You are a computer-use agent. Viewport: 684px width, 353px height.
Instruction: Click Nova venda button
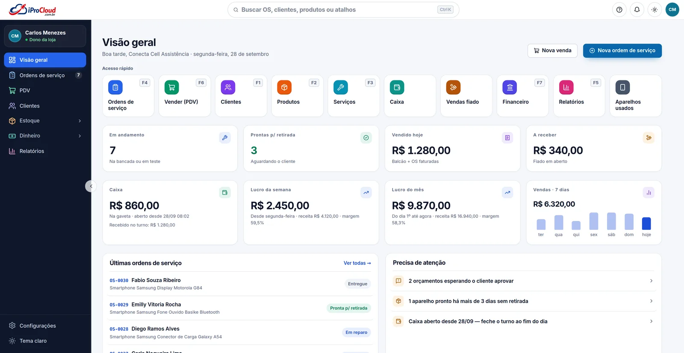552,50
